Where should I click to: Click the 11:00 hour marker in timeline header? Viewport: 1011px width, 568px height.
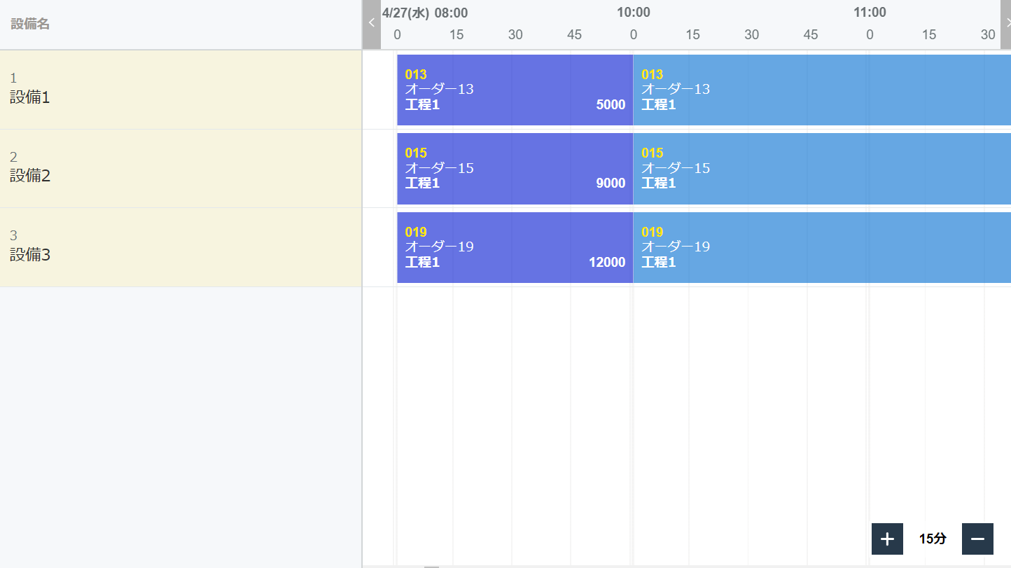[870, 13]
